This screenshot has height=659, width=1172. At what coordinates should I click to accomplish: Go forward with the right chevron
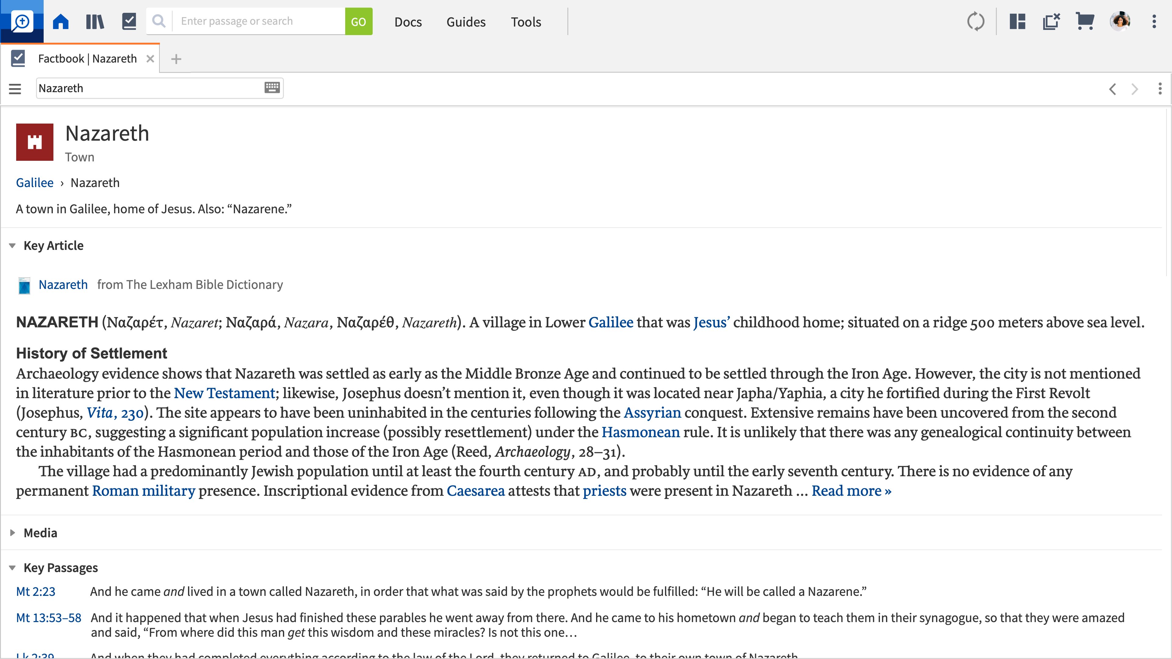pos(1135,89)
